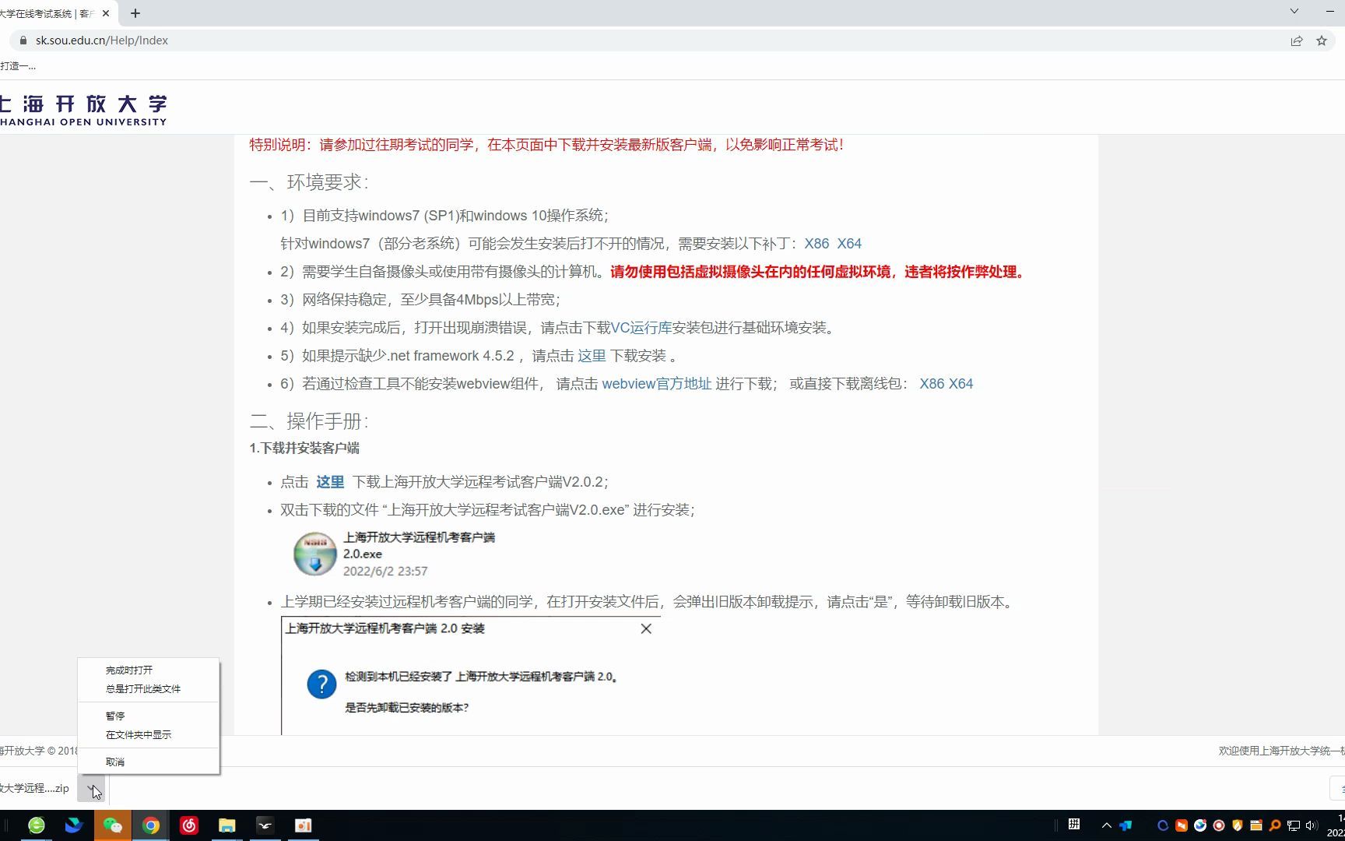1345x841 pixels.
Task: Click the orange square tray icon
Action: [x=1182, y=825]
